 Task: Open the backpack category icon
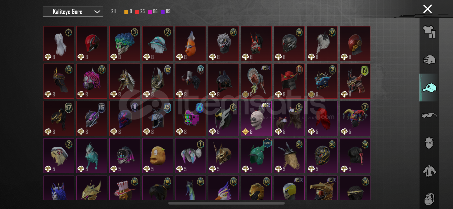(x=429, y=199)
